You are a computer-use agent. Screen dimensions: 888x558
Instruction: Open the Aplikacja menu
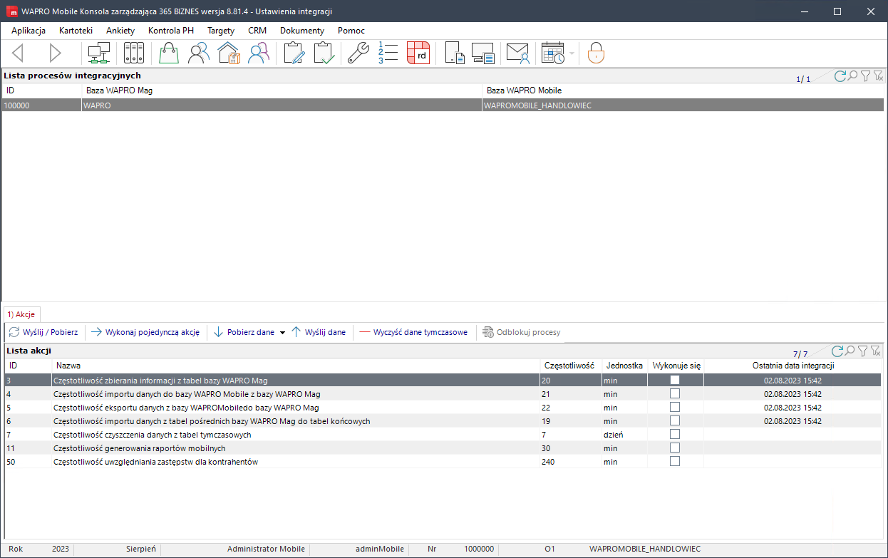pos(29,31)
